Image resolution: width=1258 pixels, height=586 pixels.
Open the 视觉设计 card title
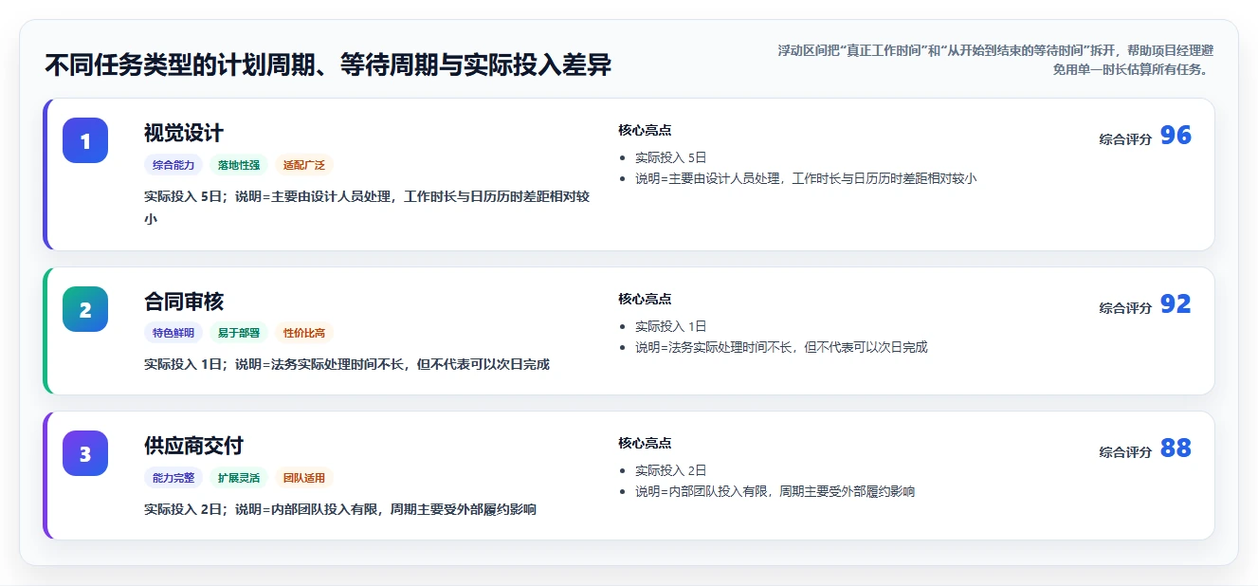[x=184, y=133]
